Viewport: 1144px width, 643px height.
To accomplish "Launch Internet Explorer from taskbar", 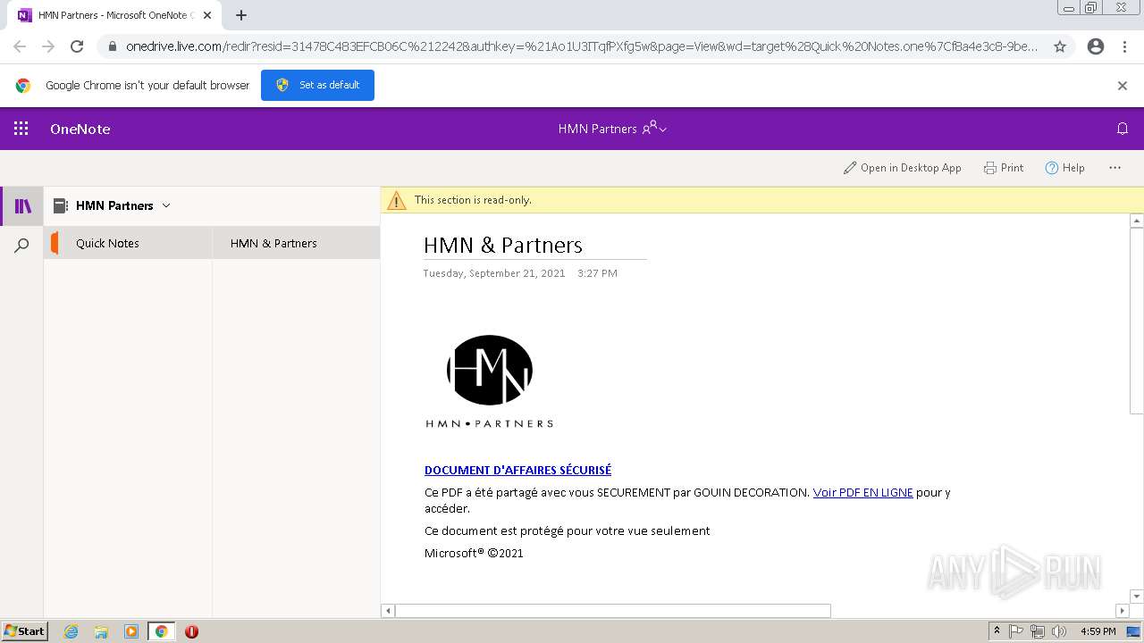I will [x=71, y=631].
